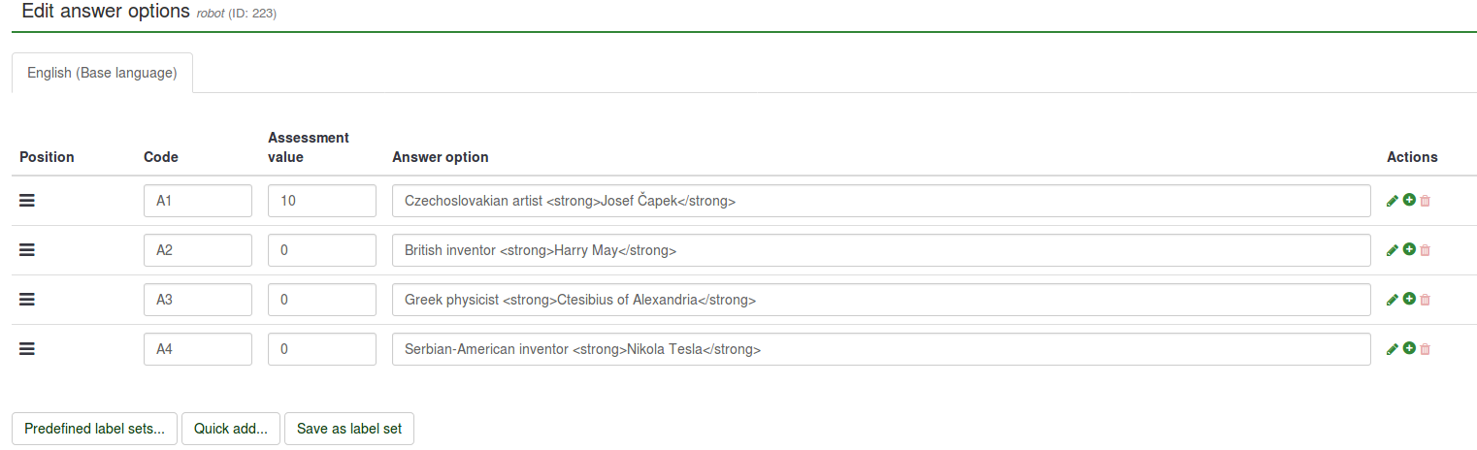
Task: Click Save as label set
Action: pyautogui.click(x=349, y=429)
